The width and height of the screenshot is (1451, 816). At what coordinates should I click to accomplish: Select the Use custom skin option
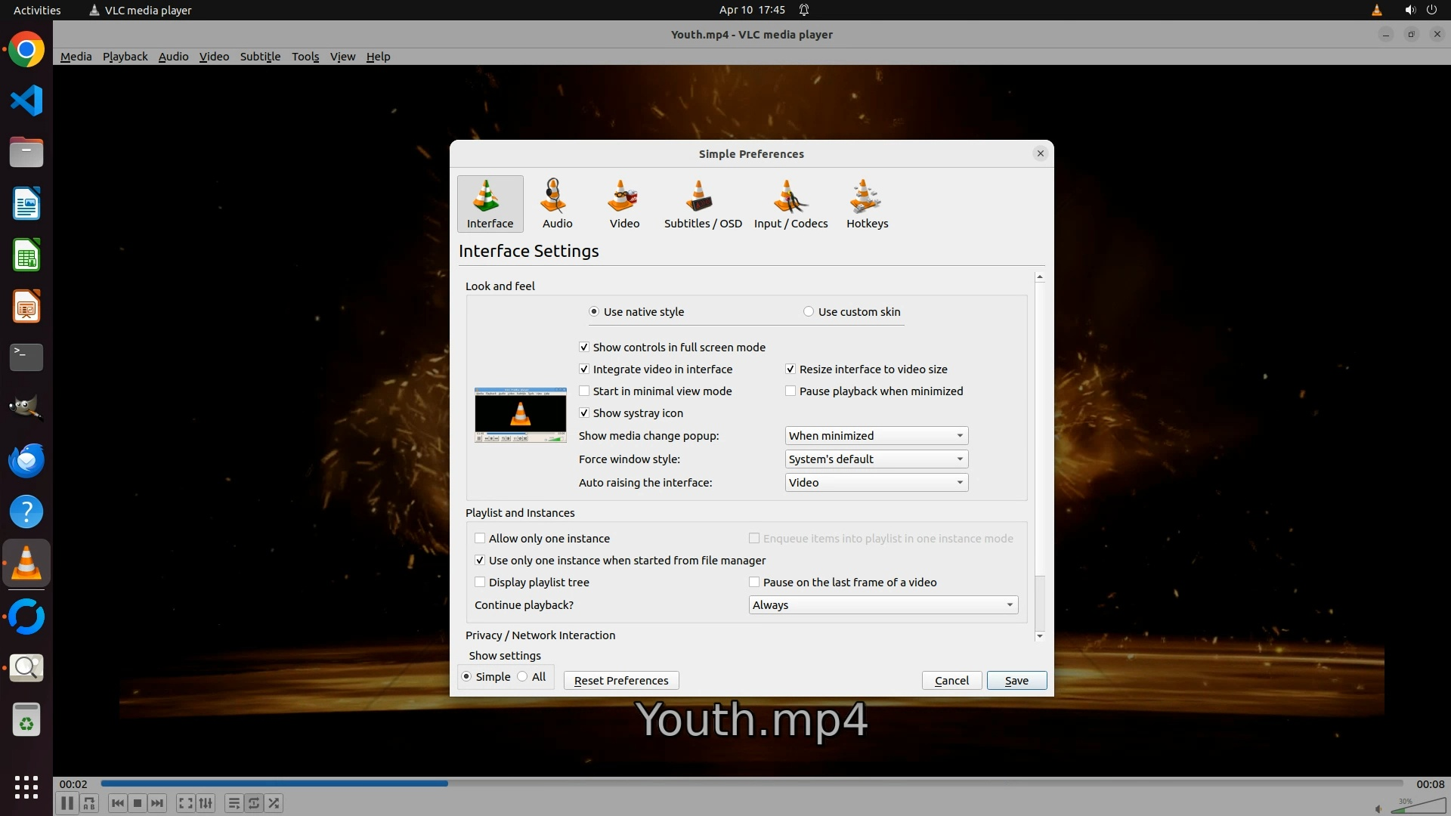809,312
